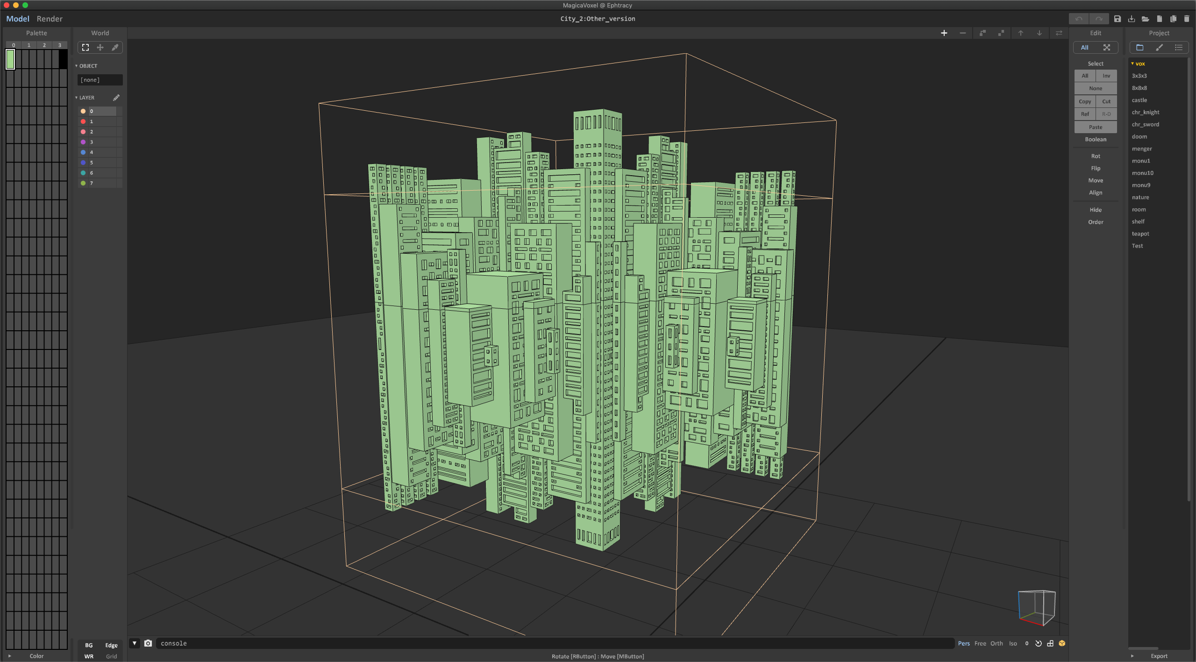
Task: Switch to the Render tab
Action: click(50, 19)
